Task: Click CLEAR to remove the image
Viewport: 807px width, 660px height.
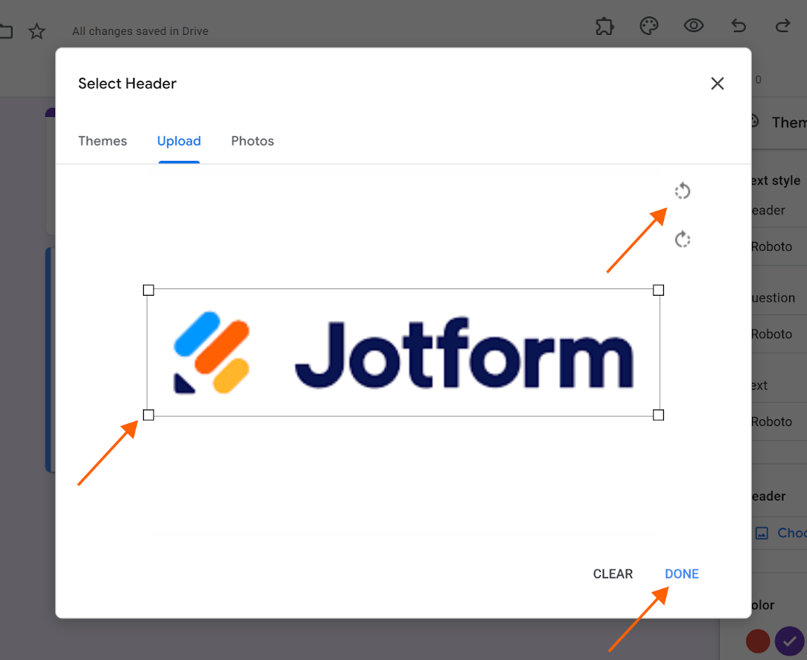Action: [x=613, y=574]
